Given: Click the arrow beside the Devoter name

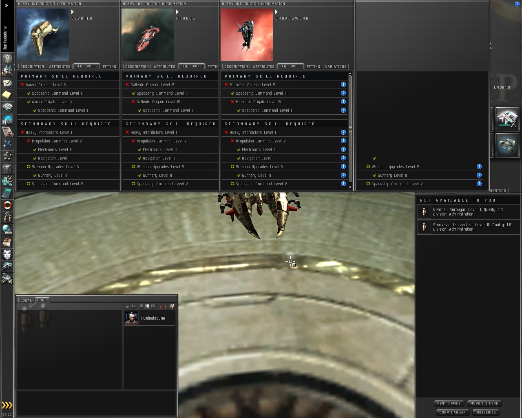Looking at the screenshot, I should click(73, 12).
